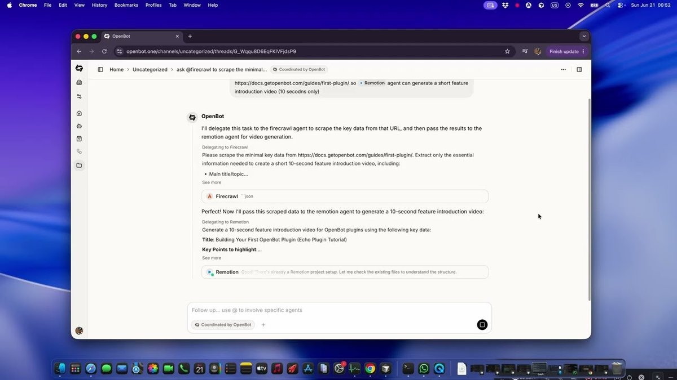The height and width of the screenshot is (380, 677).
Task: Click the address bar URL
Action: 211,51
